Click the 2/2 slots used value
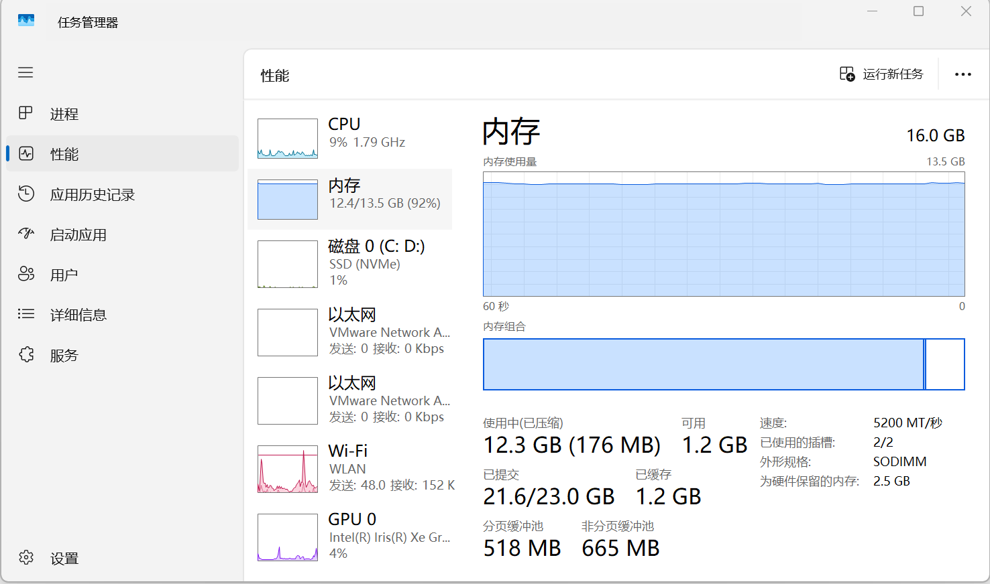Image resolution: width=990 pixels, height=584 pixels. (x=883, y=442)
